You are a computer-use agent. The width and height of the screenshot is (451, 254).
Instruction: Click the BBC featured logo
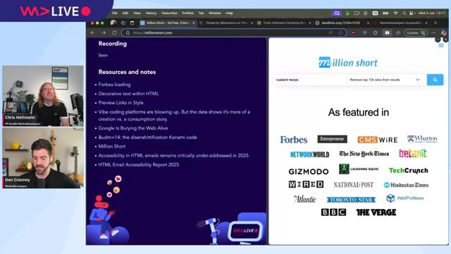pyautogui.click(x=333, y=212)
